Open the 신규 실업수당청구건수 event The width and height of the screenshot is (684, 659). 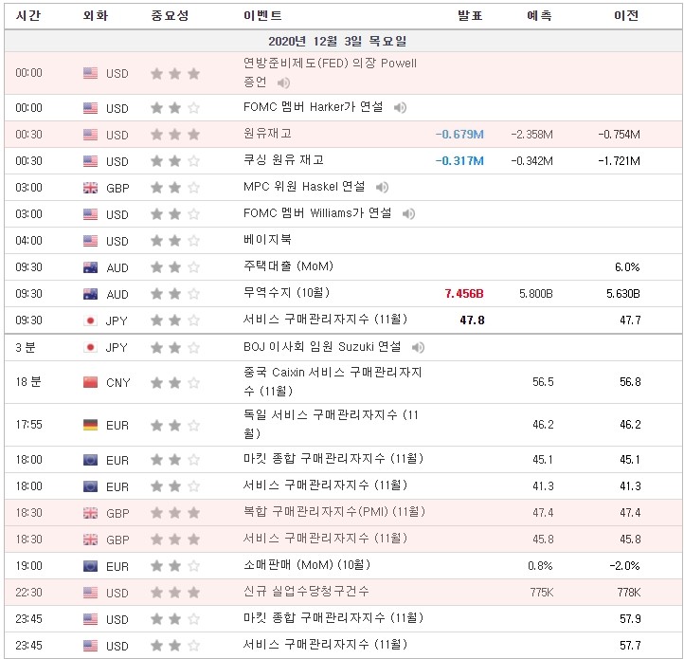[306, 592]
